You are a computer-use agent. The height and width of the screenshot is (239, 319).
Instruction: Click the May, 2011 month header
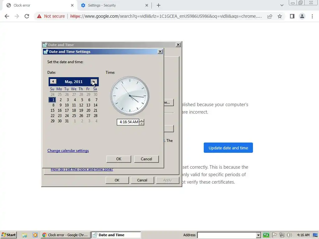(x=74, y=82)
